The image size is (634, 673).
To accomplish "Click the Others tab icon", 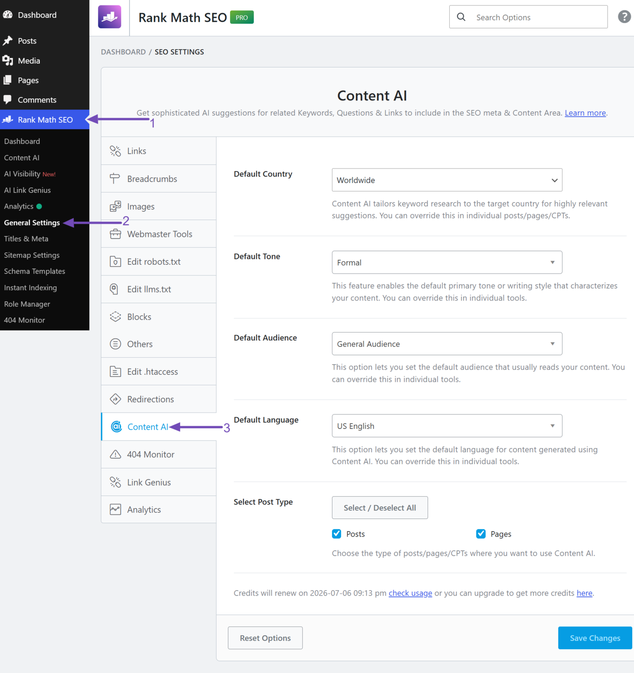I will [x=115, y=344].
